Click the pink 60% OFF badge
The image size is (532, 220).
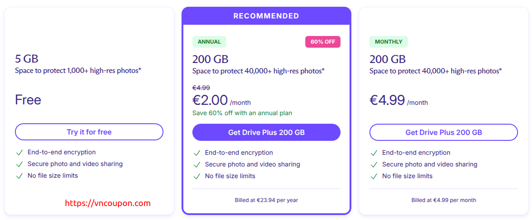[x=322, y=42]
